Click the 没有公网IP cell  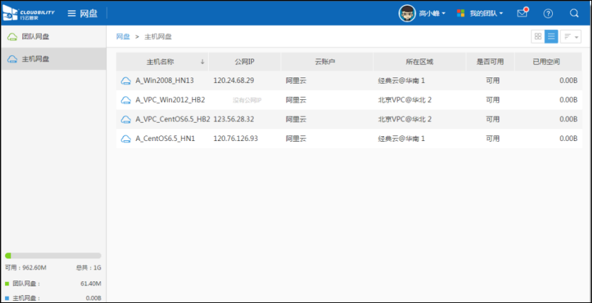click(x=247, y=100)
